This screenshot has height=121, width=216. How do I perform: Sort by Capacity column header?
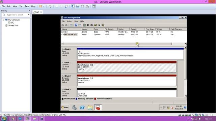pyautogui.click(x=137, y=29)
